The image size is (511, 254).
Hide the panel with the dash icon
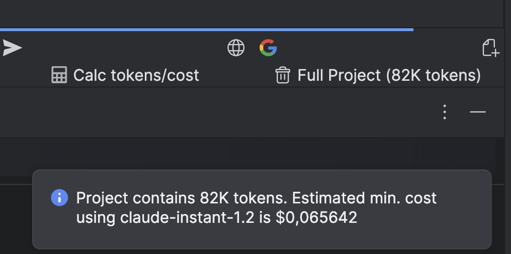[478, 112]
